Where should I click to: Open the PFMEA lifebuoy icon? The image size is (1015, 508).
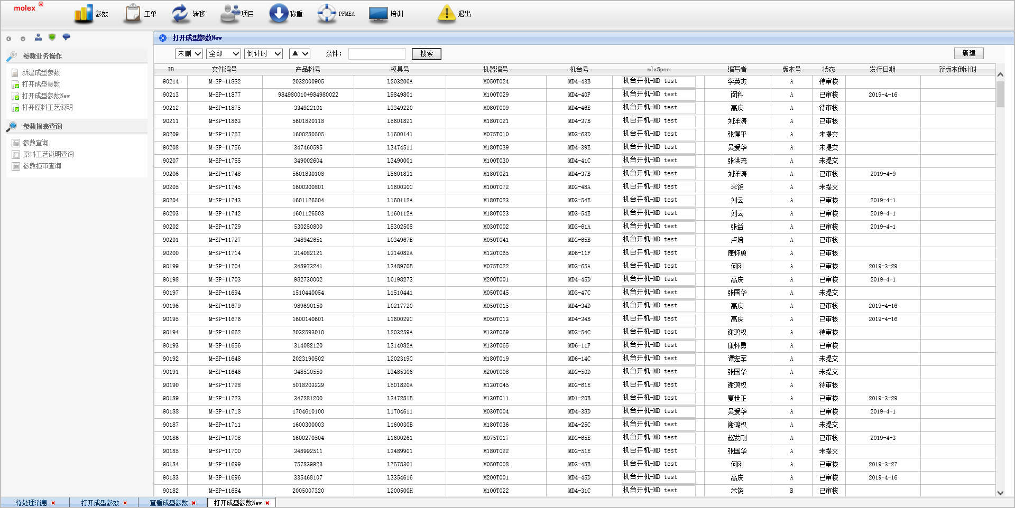tap(327, 14)
